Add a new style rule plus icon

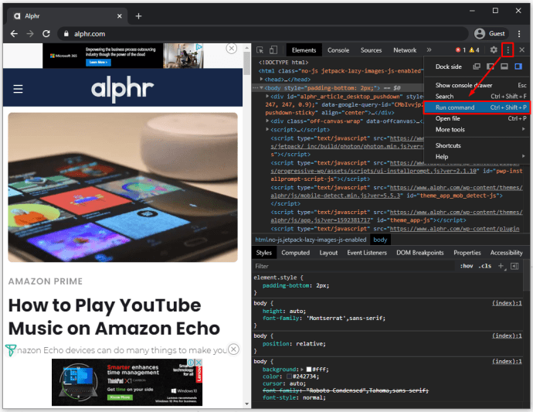click(501, 266)
